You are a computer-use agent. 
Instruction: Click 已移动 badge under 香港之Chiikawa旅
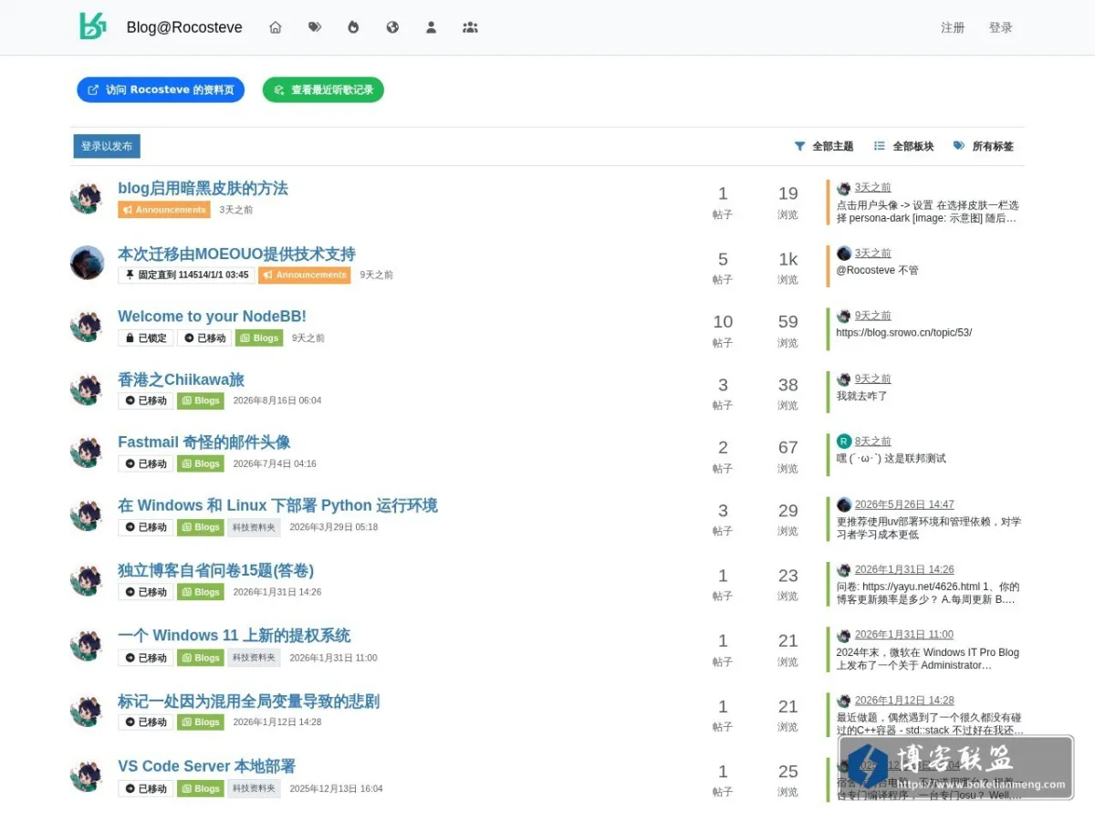pos(145,400)
